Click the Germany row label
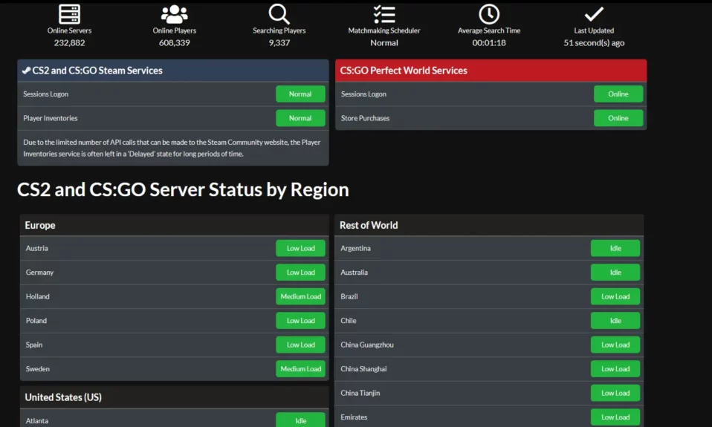The image size is (712, 427). tap(39, 273)
